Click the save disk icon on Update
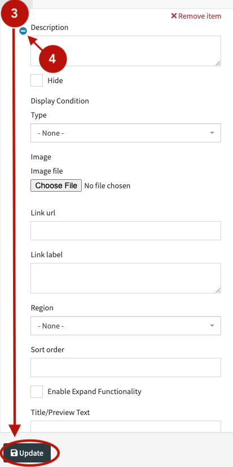The height and width of the screenshot is (467, 233). point(14,453)
